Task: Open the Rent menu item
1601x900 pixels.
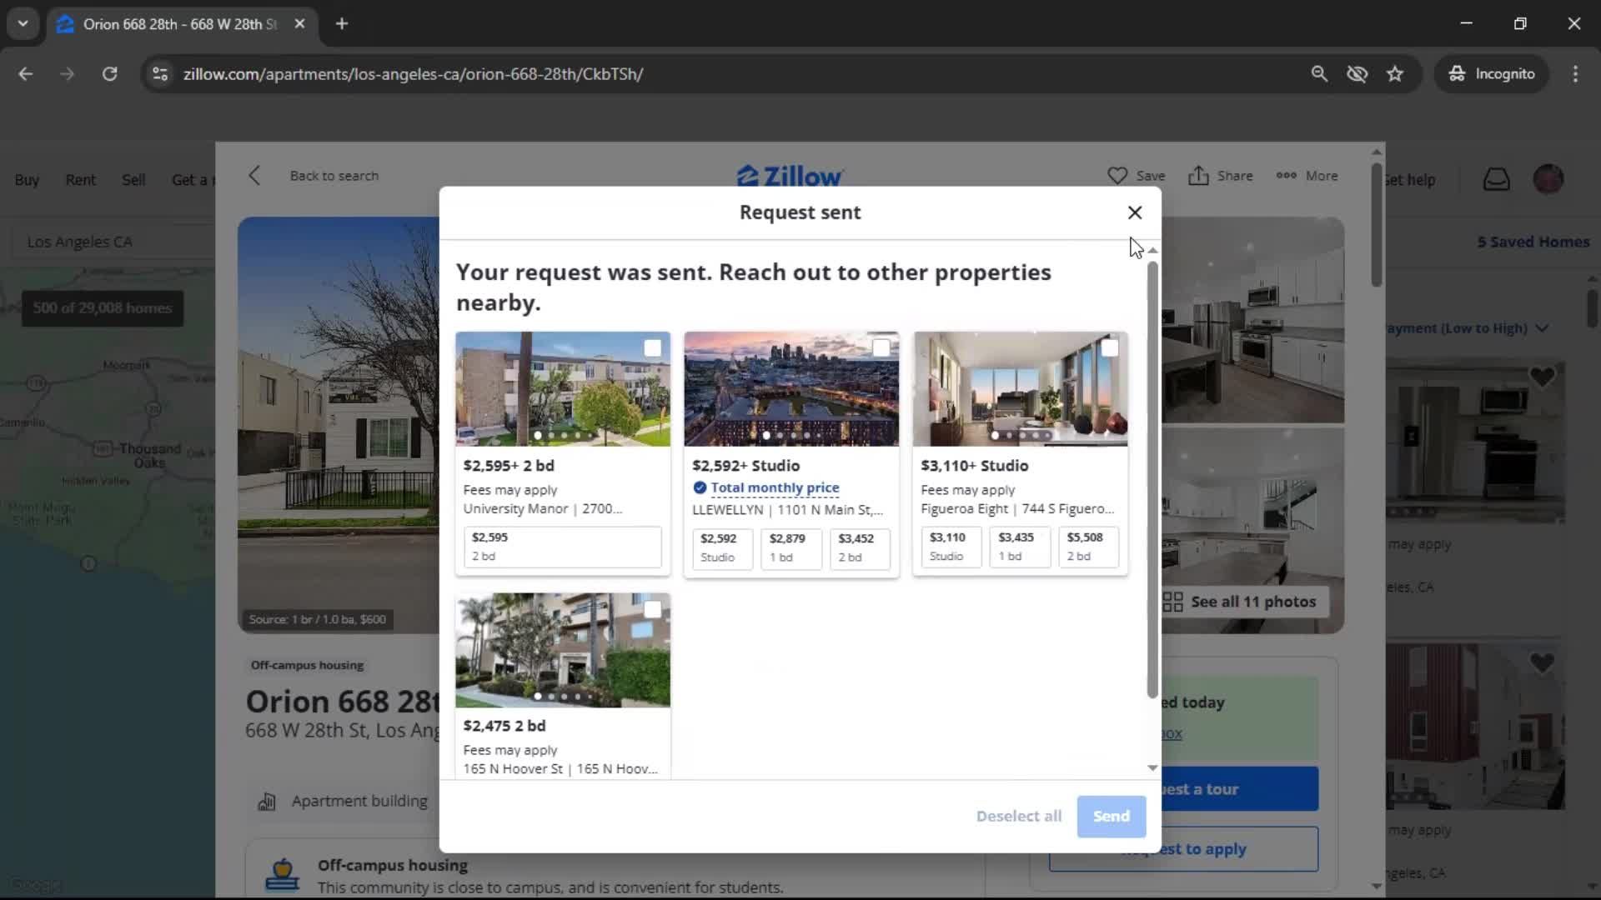Action: 80,180
